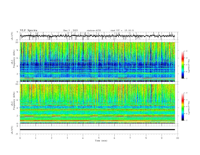200x155 pixels.
Task: Click the ch.2 spectrogram color scale bar
Action: coord(183,107)
